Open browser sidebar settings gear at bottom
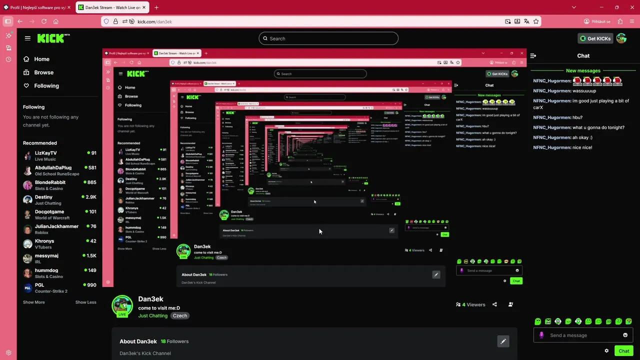The image size is (640, 360). [x=8, y=352]
